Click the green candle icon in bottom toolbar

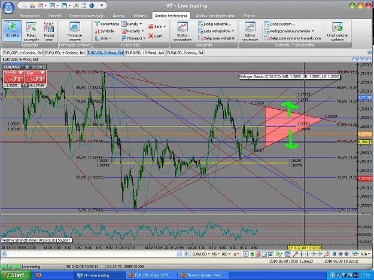click(252, 254)
